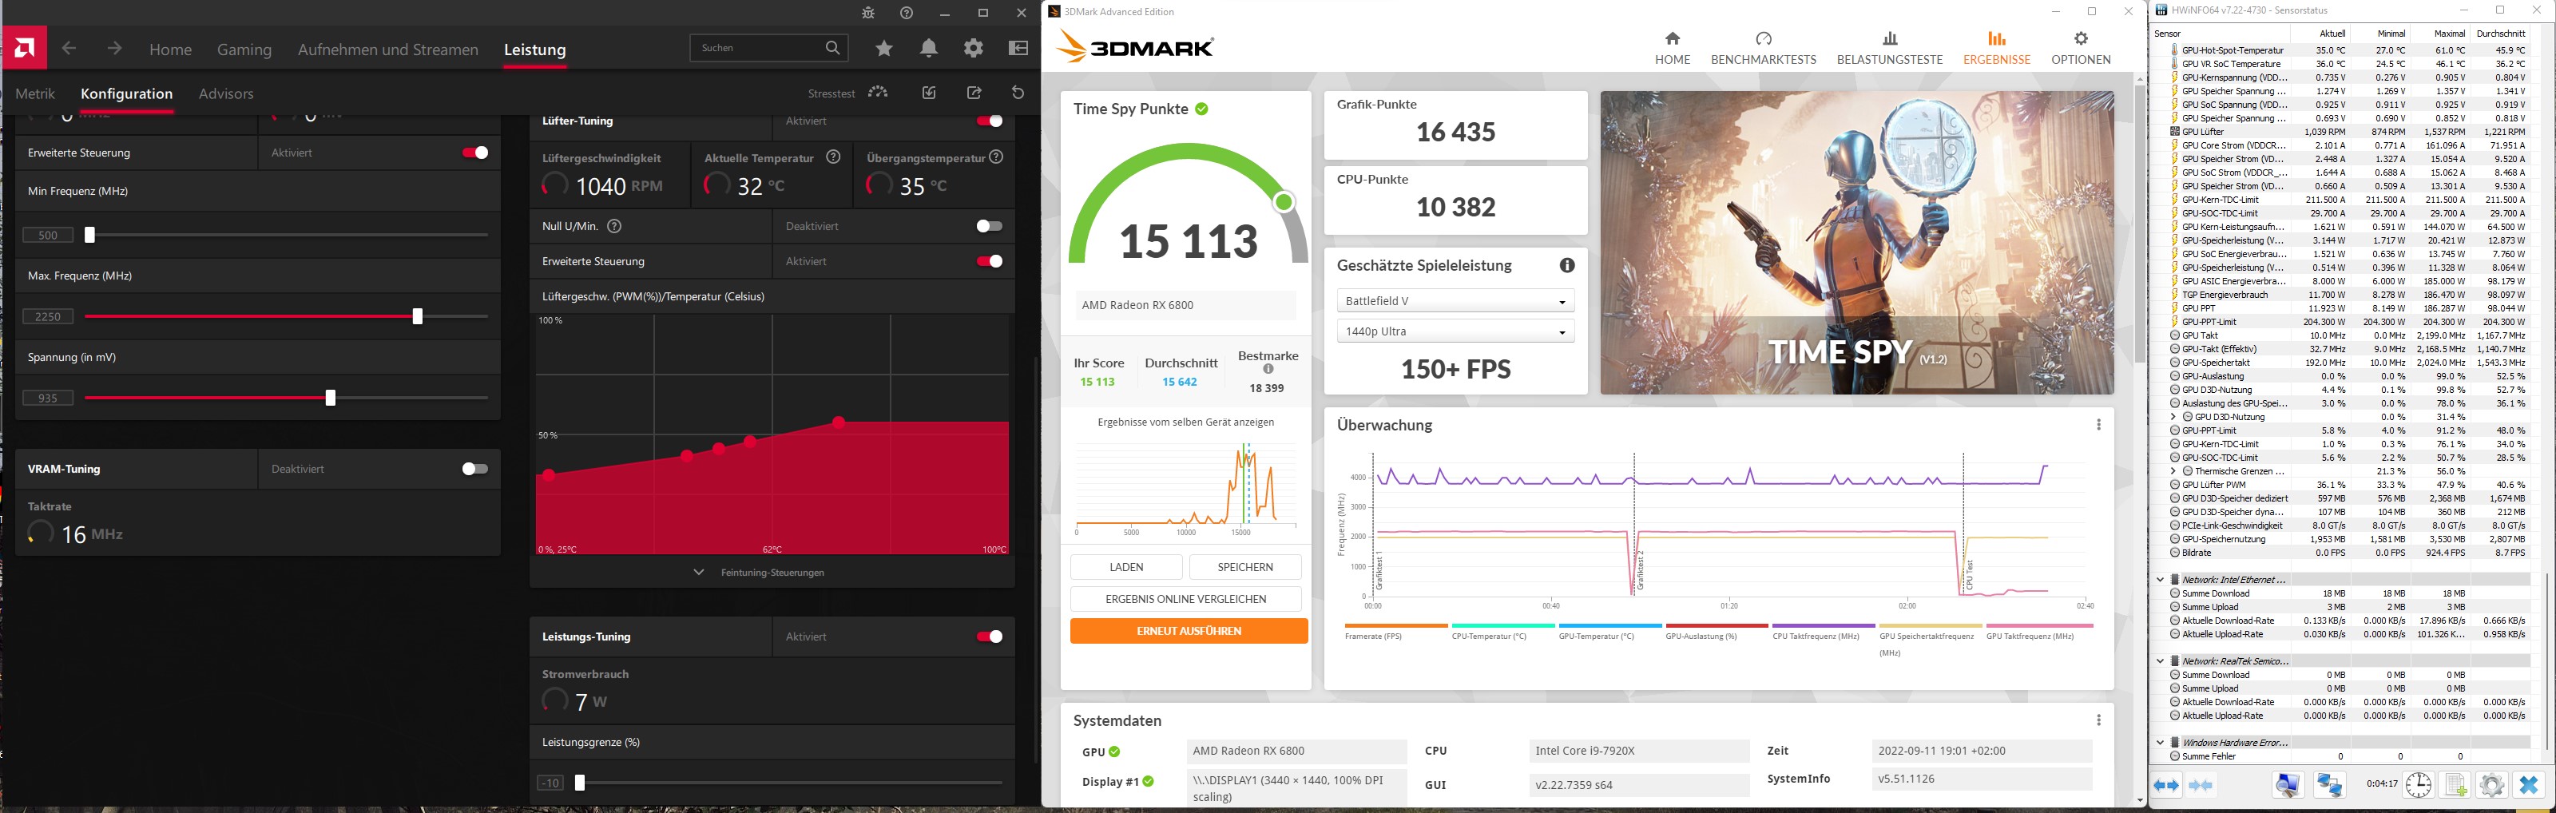Viewport: 2556px width, 813px height.
Task: Enable the VRAM-Tuning switch
Action: (475, 469)
